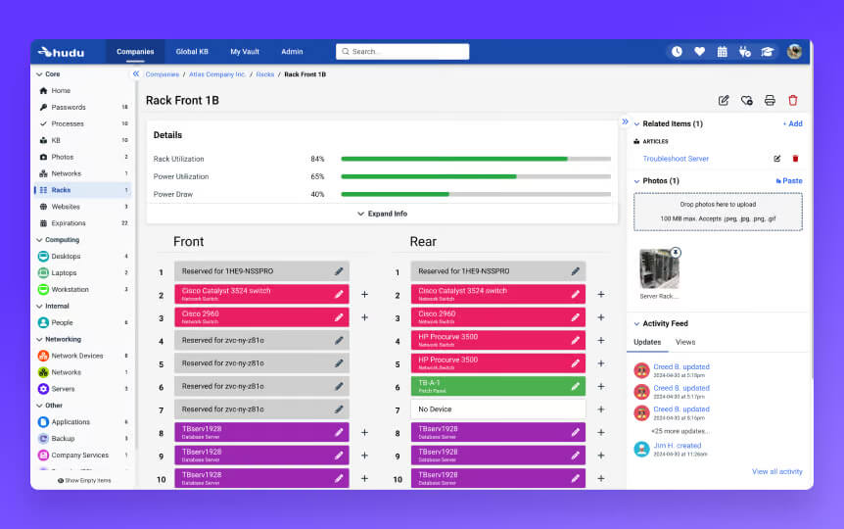This screenshot has width=844, height=529.
Task: Open Global KB tab
Action: (x=192, y=52)
